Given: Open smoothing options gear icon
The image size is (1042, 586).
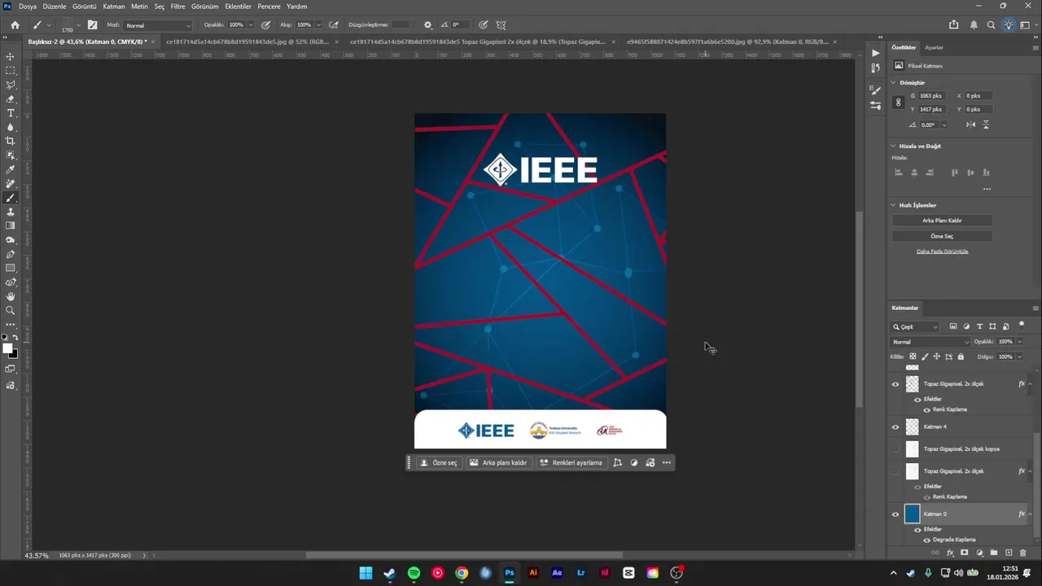Looking at the screenshot, I should (428, 25).
